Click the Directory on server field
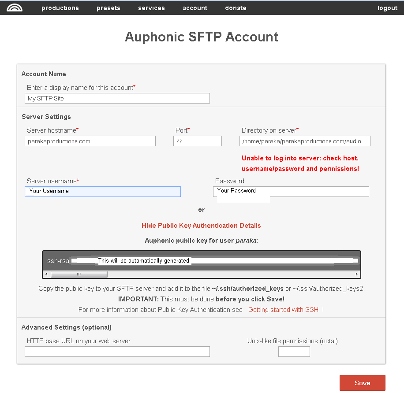The height and width of the screenshot is (393, 404). point(305,141)
